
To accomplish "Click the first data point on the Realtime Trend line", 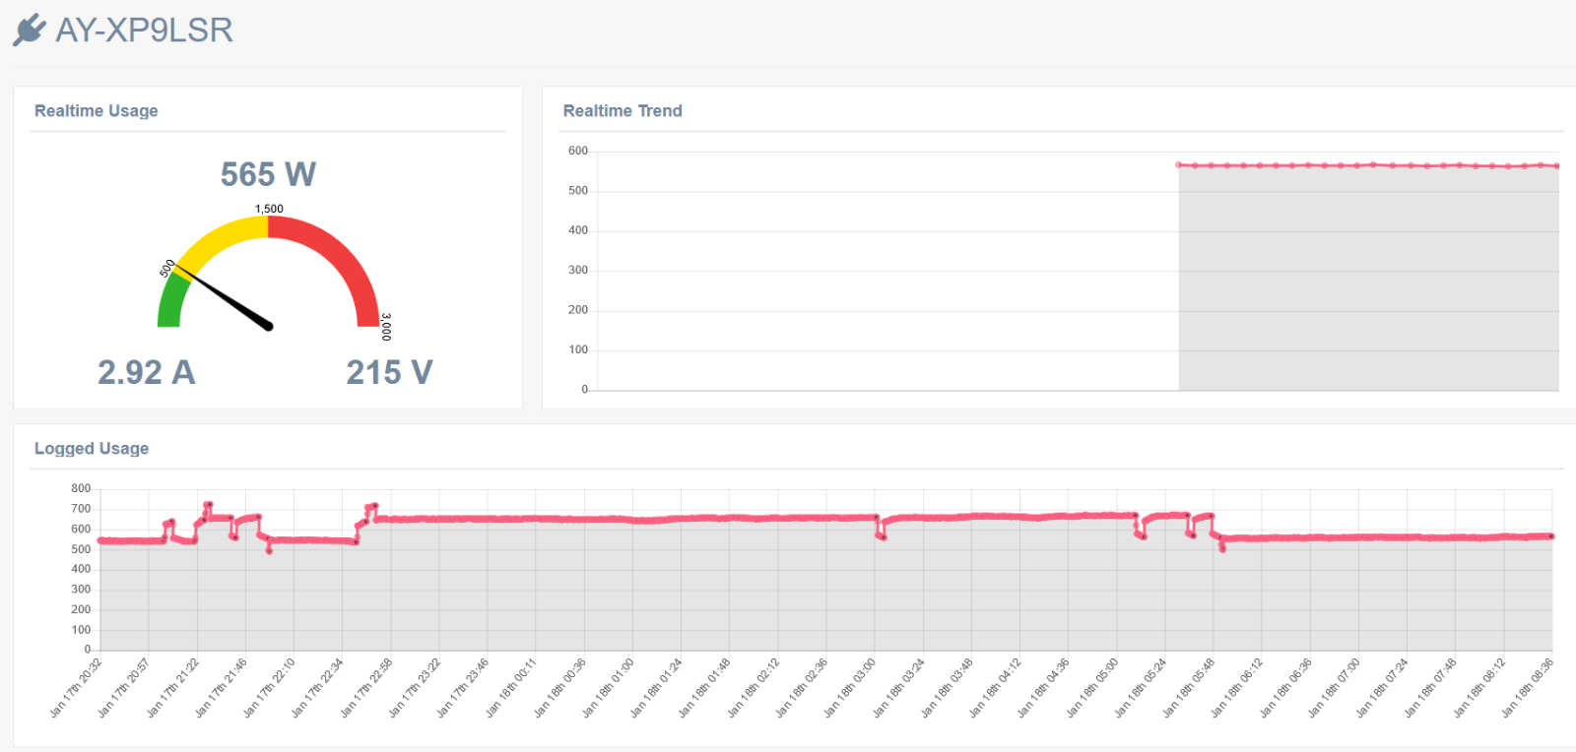I will [1179, 164].
